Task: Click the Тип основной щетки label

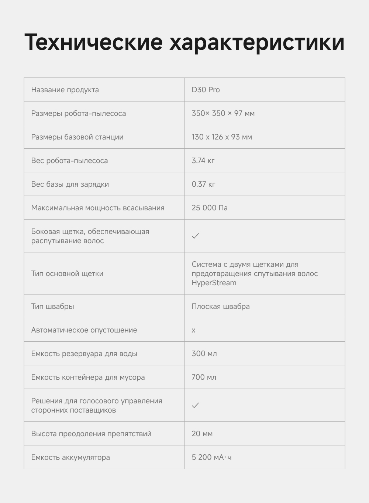Action: coord(67,273)
